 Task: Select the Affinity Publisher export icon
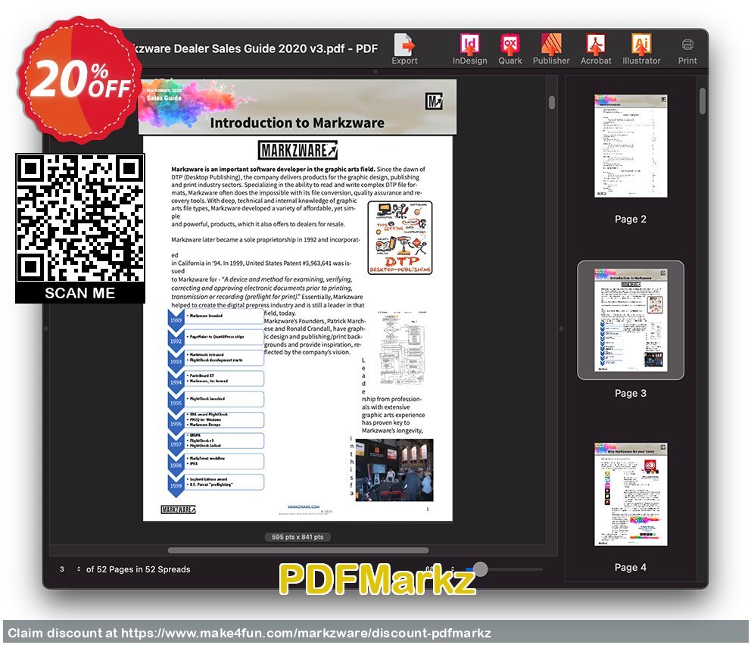tap(551, 48)
